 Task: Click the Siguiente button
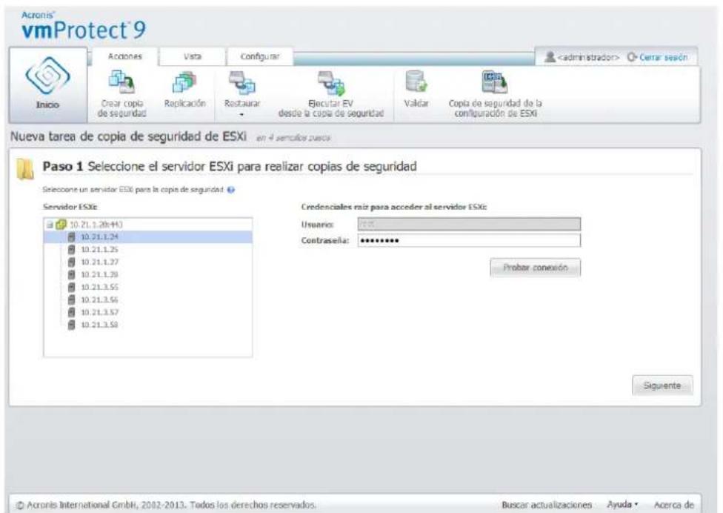coord(662,385)
